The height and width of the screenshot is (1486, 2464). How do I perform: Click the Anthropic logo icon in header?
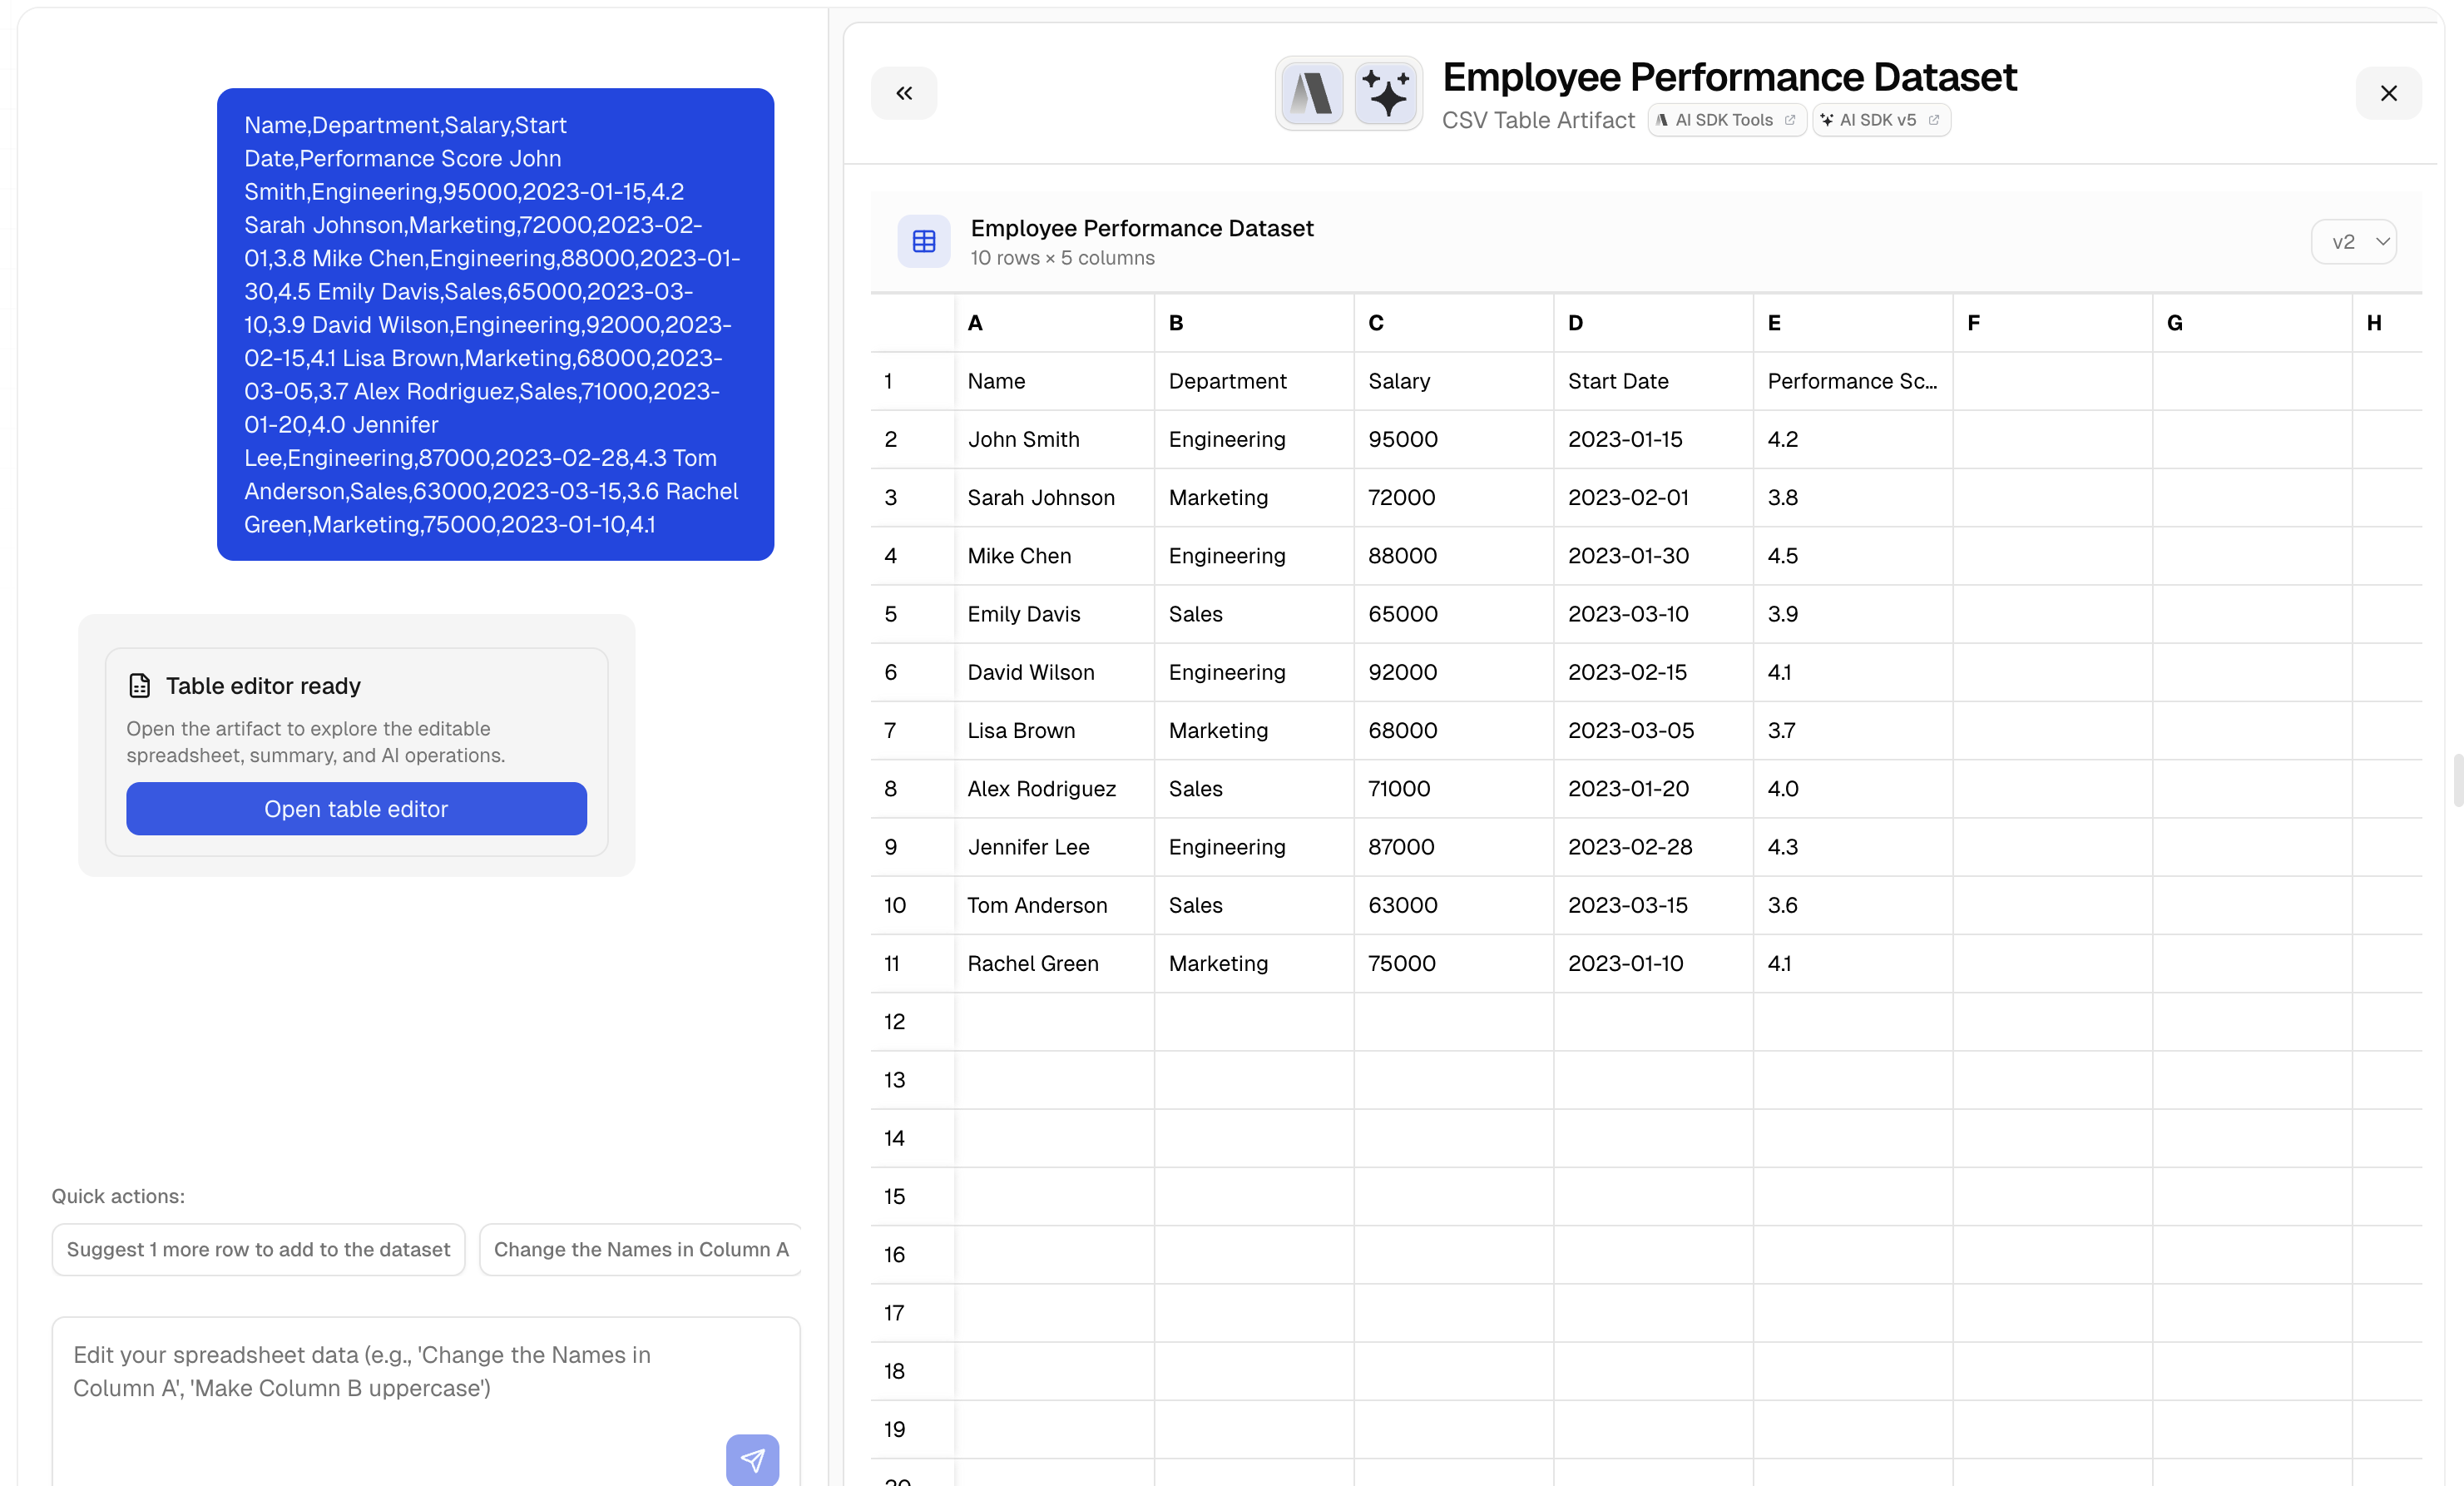click(1312, 93)
